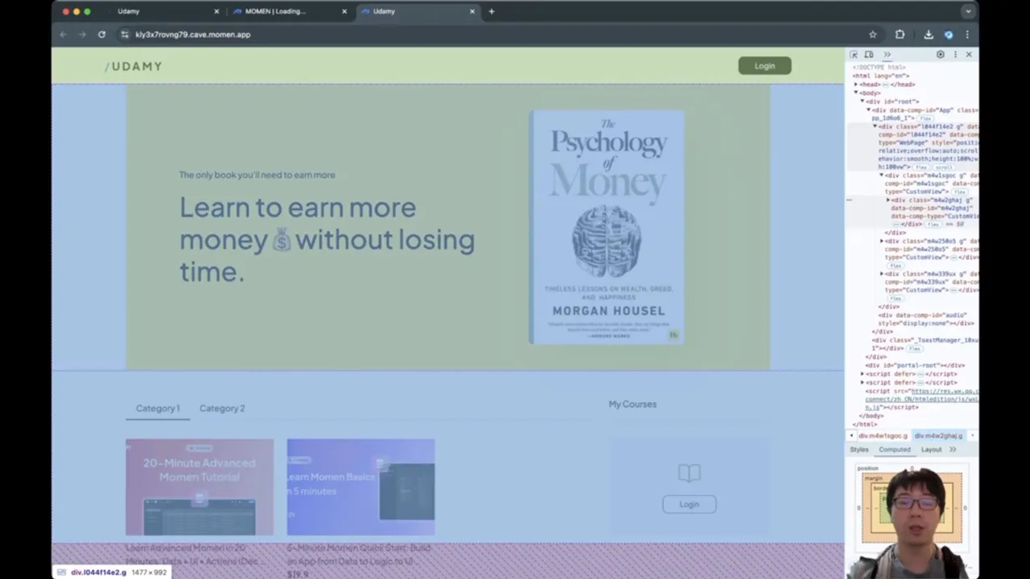The width and height of the screenshot is (1030, 579).
Task: Show more sidebar tabs next to Layout
Action: coord(953,450)
